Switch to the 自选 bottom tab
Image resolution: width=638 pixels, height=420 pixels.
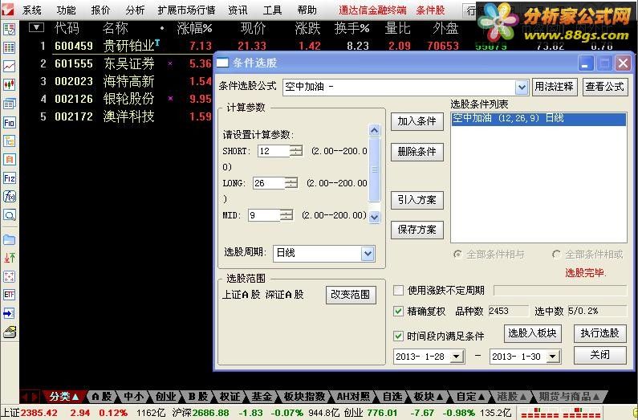point(392,396)
